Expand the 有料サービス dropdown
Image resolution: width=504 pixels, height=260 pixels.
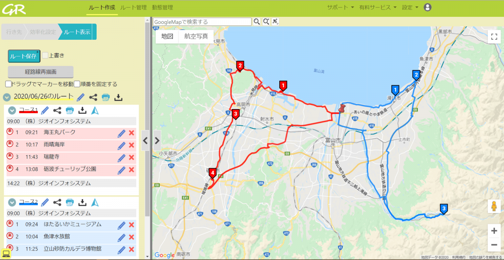(x=378, y=7)
